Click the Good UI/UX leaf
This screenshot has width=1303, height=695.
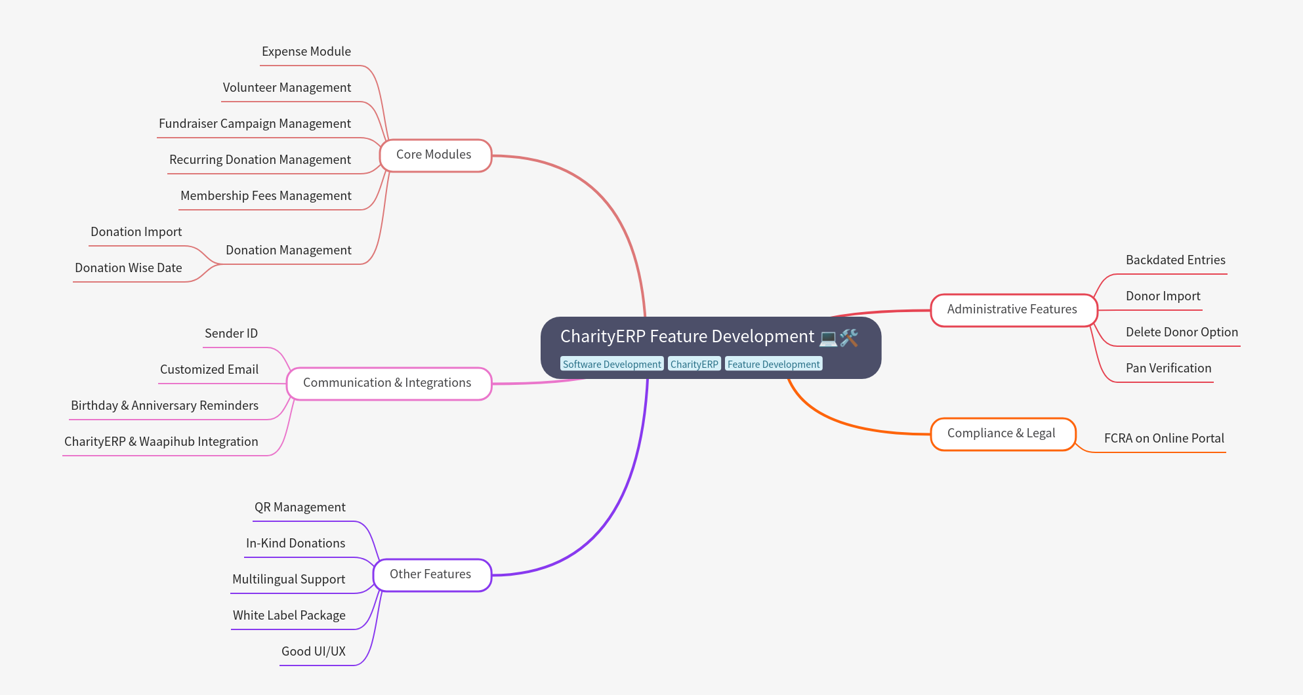click(313, 652)
